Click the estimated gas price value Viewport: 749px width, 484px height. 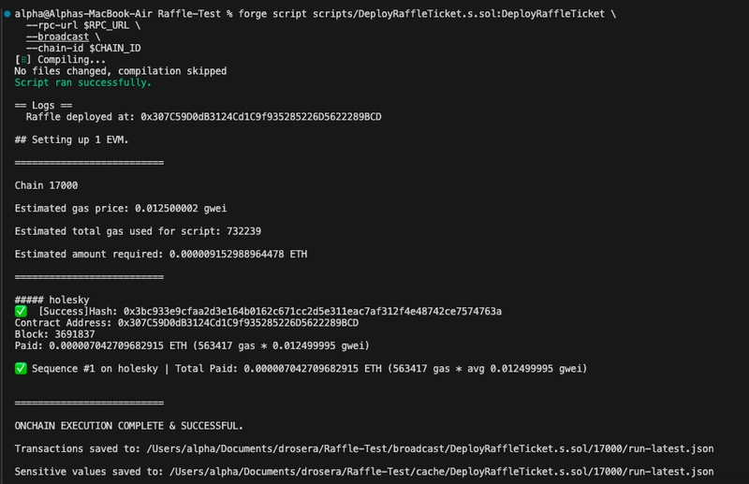click(181, 209)
